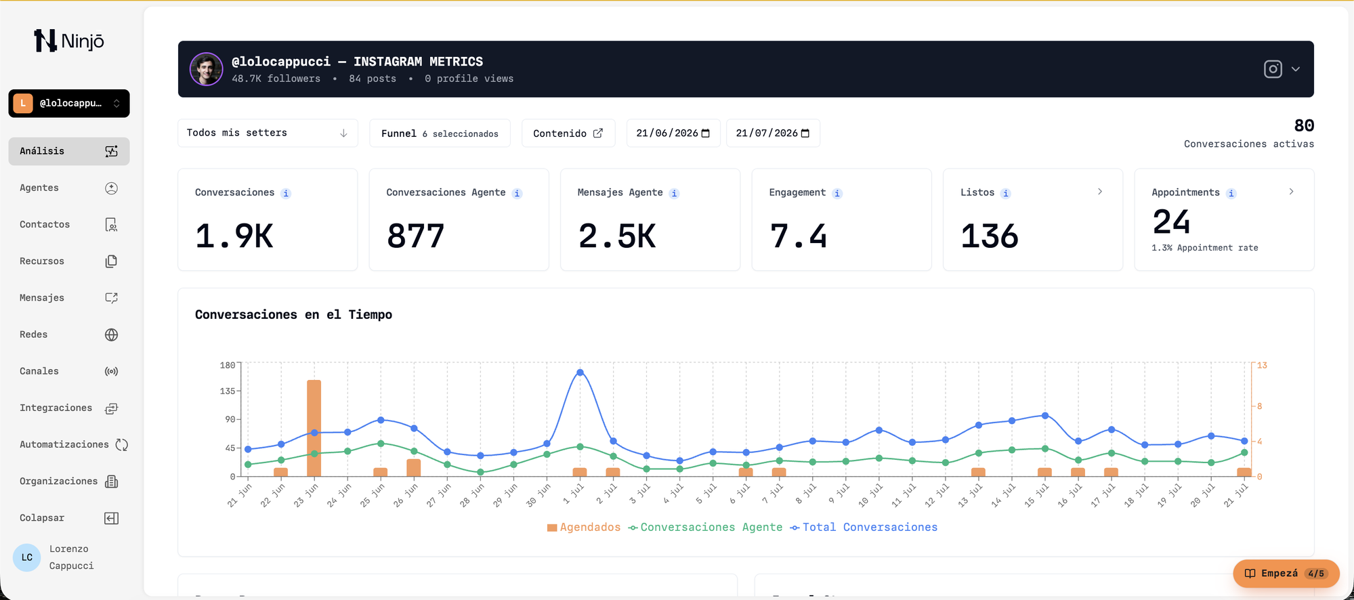Click the Agentes face icon
This screenshot has height=600, width=1354.
pyautogui.click(x=112, y=188)
